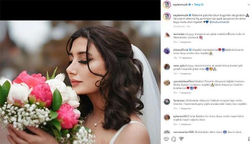Click the verified badge beside header username

pyautogui.click(x=190, y=5)
